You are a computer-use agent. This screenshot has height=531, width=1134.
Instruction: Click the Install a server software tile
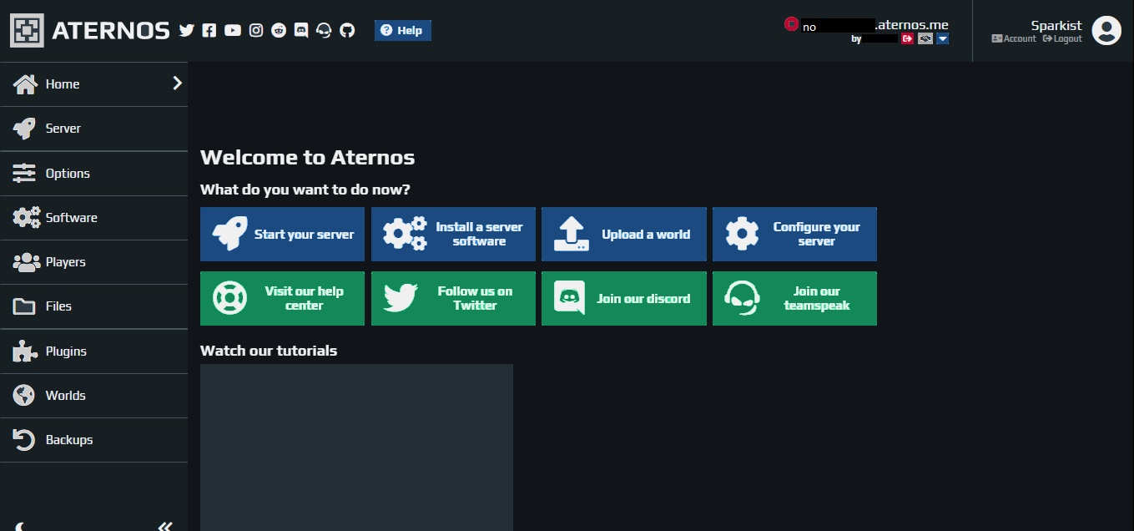453,234
